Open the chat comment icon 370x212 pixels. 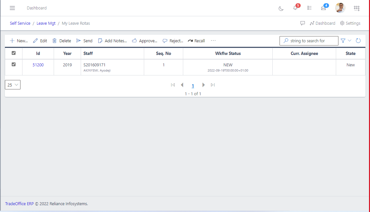tap(303, 23)
